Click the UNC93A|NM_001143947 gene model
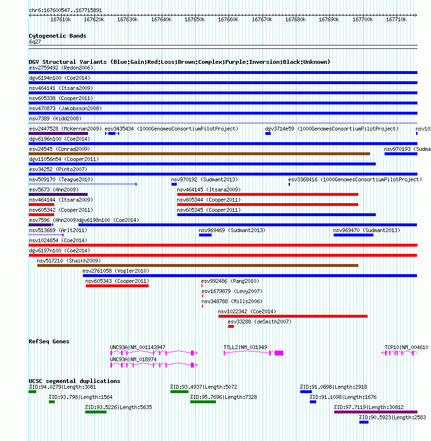 click(x=154, y=353)
